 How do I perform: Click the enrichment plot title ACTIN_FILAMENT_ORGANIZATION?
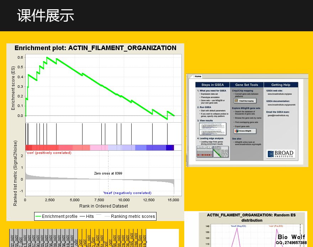pyautogui.click(x=95, y=48)
